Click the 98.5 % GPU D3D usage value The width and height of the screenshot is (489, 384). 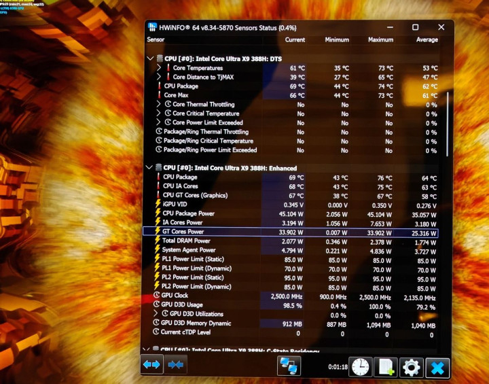click(x=293, y=306)
